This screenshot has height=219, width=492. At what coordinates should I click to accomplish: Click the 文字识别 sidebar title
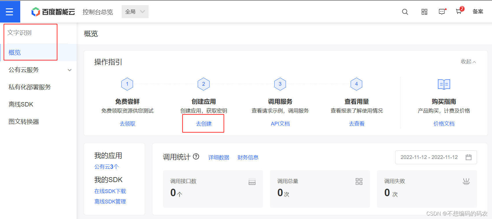tap(19, 33)
